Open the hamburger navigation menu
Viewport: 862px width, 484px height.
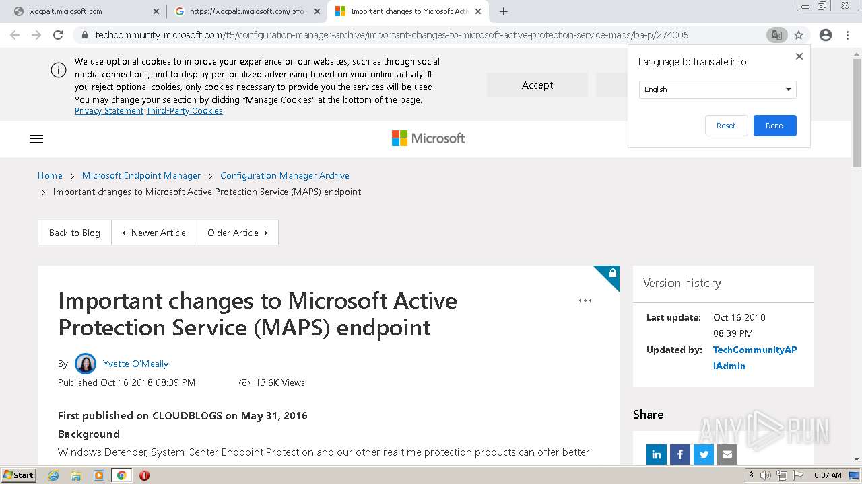pyautogui.click(x=36, y=138)
